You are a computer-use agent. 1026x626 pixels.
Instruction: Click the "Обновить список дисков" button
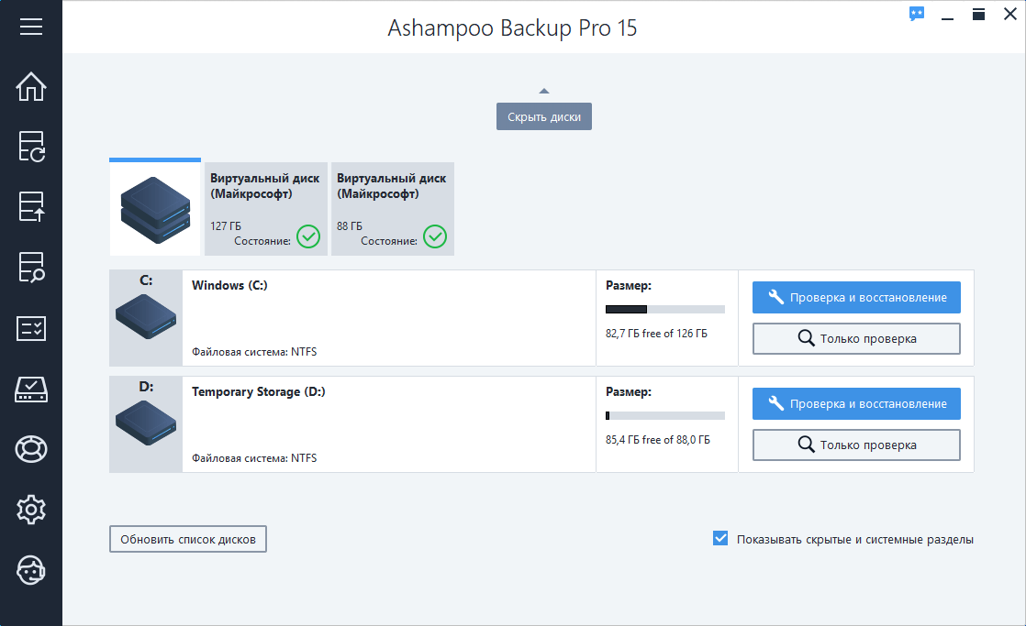coord(188,539)
